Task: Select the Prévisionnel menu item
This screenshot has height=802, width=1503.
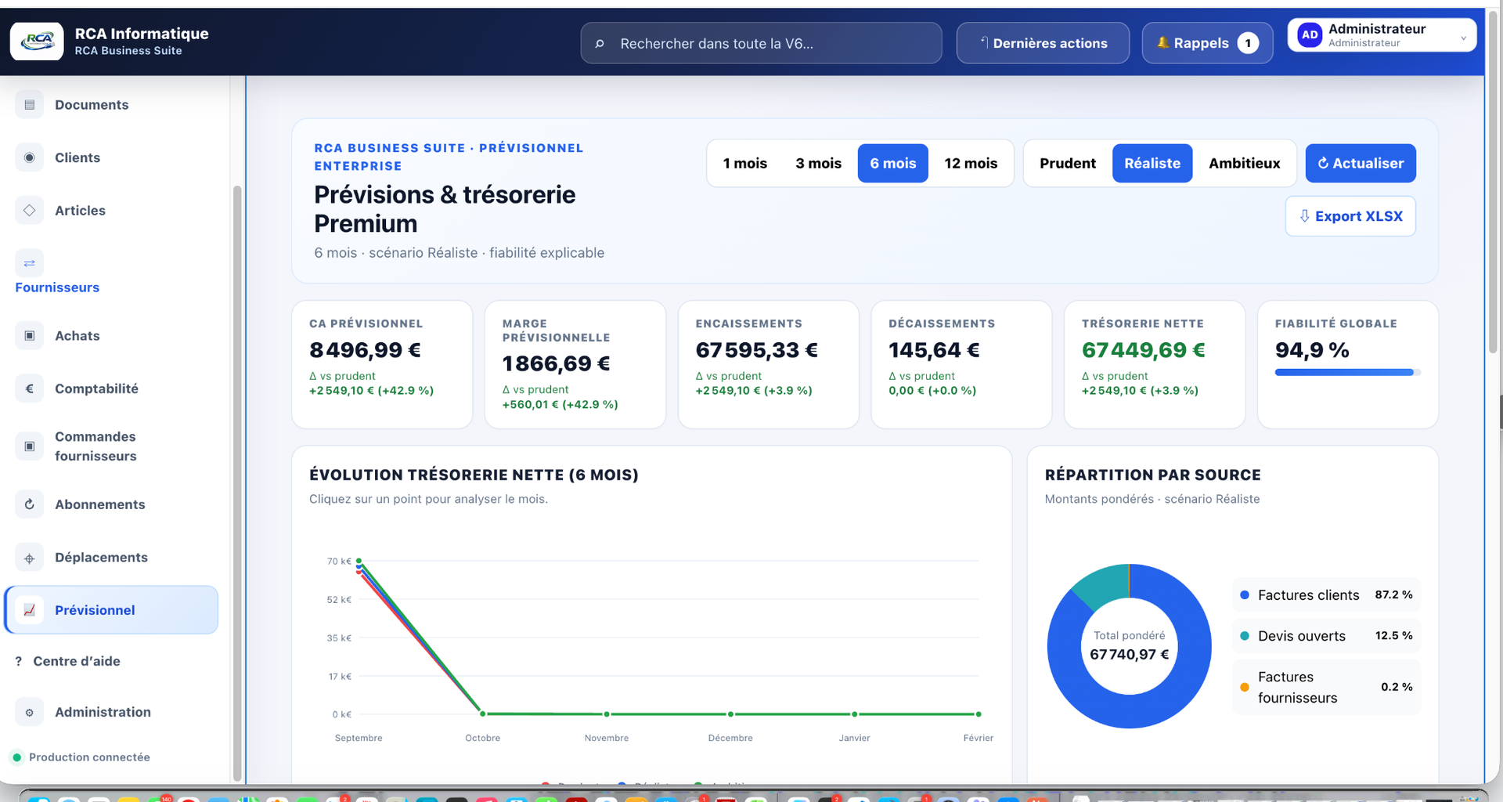Action: click(x=111, y=610)
